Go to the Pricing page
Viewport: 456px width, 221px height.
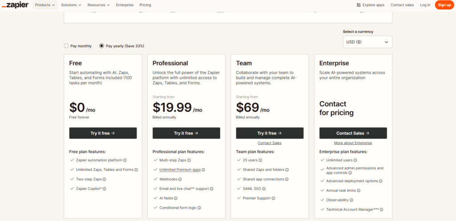click(x=145, y=5)
